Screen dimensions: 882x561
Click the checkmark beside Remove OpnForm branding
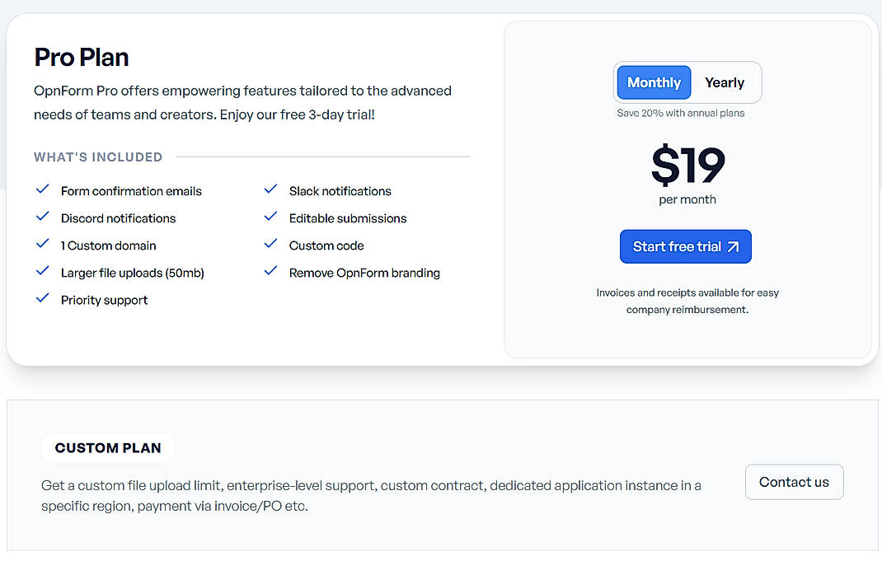click(x=270, y=272)
